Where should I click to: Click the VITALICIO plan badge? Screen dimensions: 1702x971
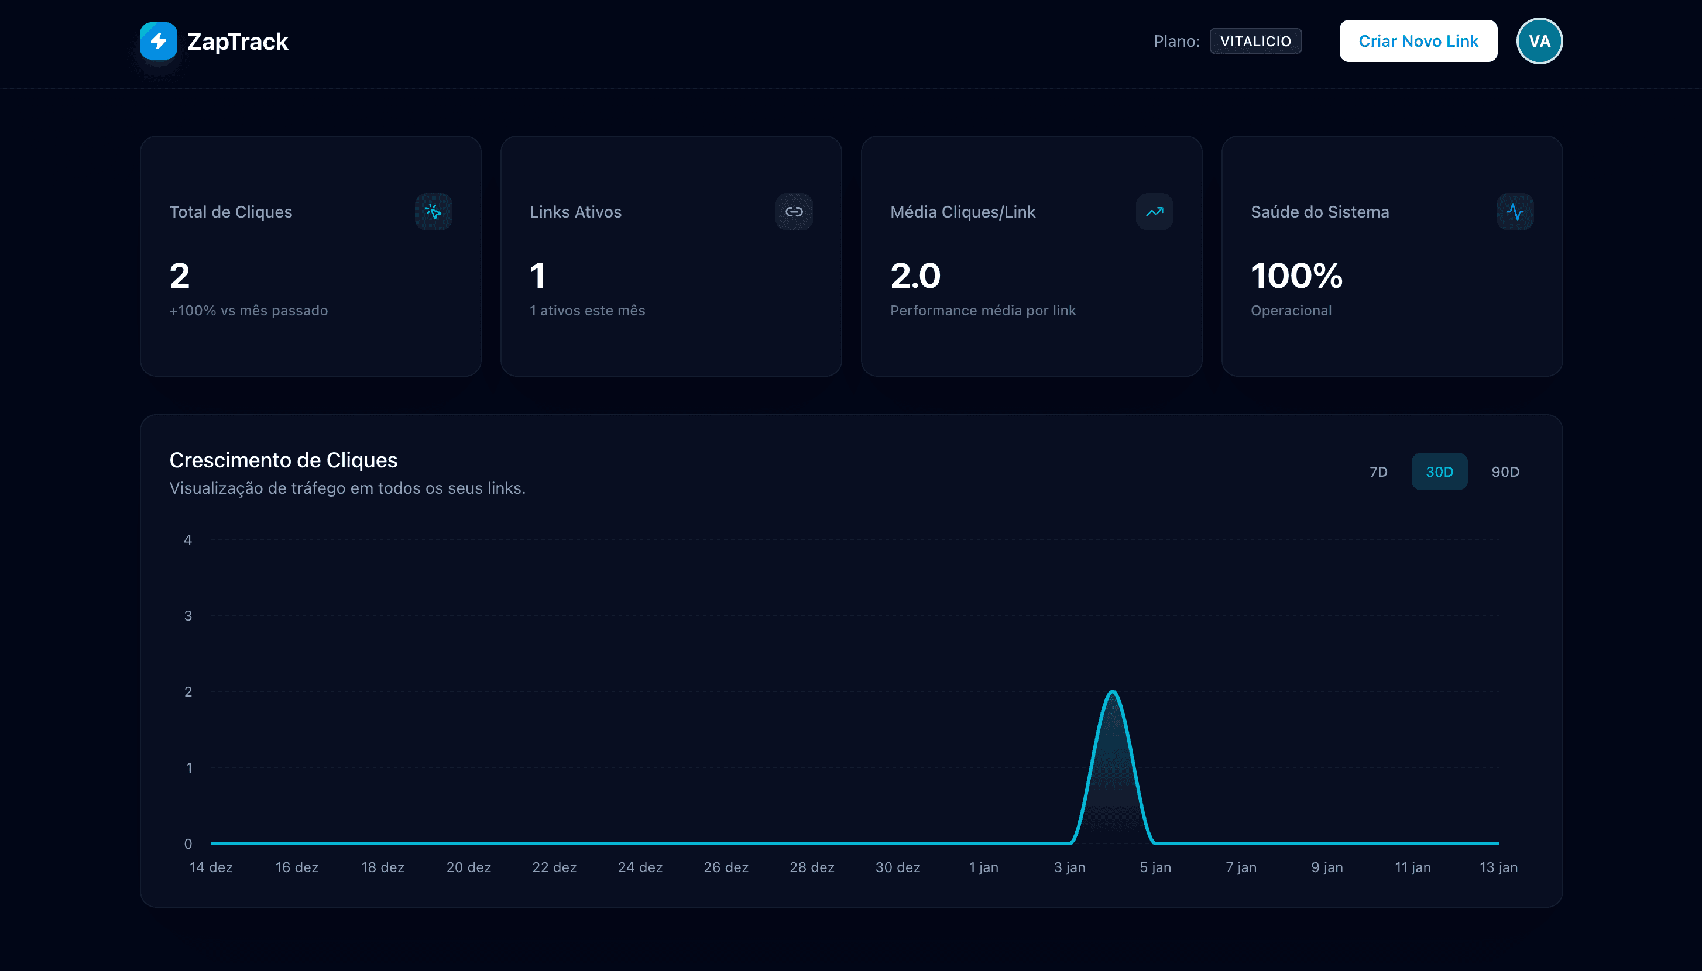pos(1255,41)
